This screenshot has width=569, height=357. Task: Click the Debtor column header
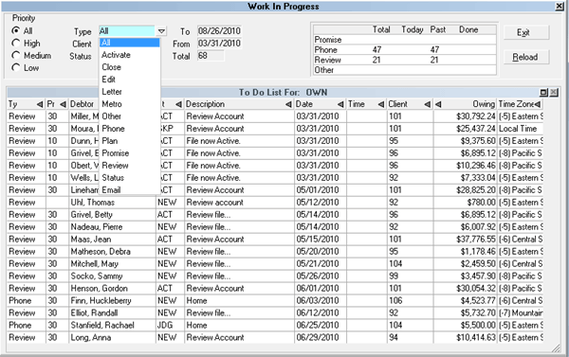(x=82, y=104)
